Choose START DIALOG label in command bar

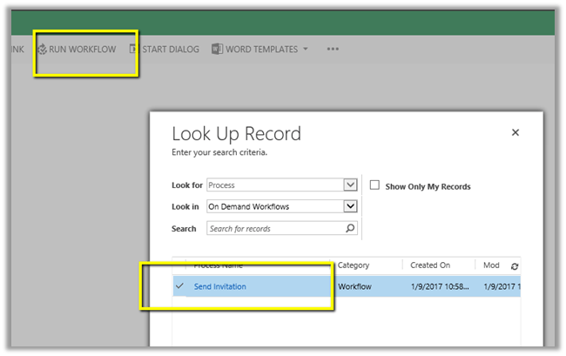171,50
